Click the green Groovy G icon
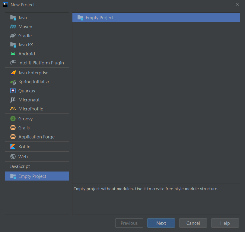This screenshot has height=232, width=245. (x=13, y=119)
